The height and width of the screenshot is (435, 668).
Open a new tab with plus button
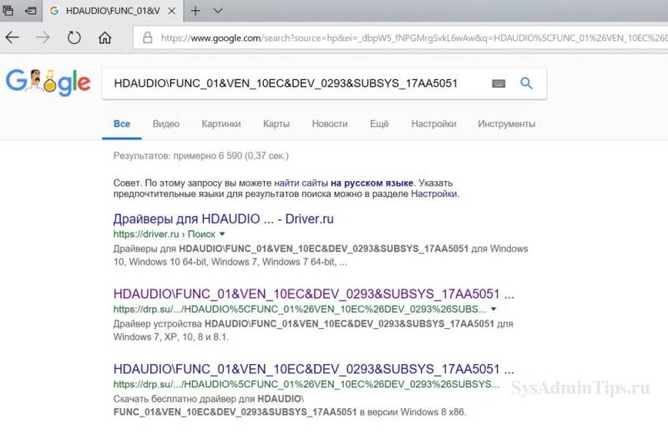[x=195, y=11]
